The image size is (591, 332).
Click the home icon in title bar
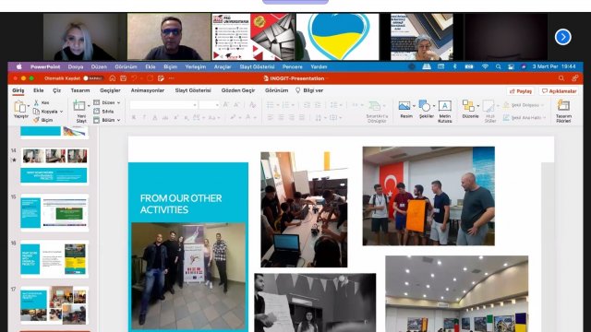pyautogui.click(x=113, y=78)
